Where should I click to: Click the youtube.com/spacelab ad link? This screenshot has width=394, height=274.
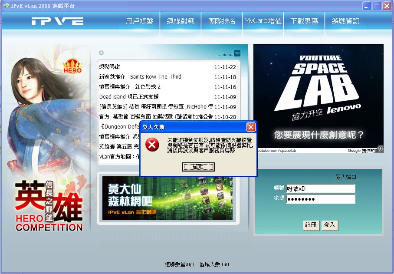tap(276, 151)
